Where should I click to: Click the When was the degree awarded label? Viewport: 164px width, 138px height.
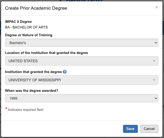coord(32,90)
